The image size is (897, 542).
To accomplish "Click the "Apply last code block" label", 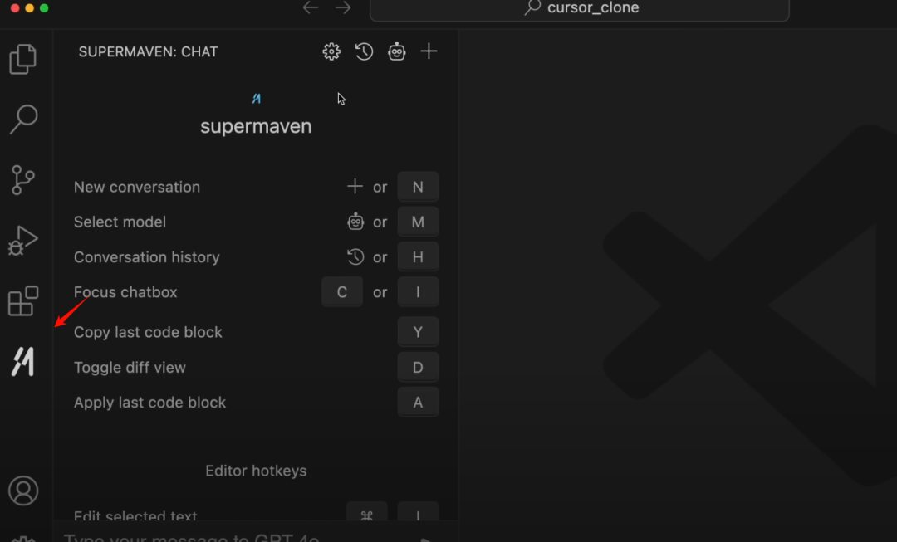I will coord(149,403).
